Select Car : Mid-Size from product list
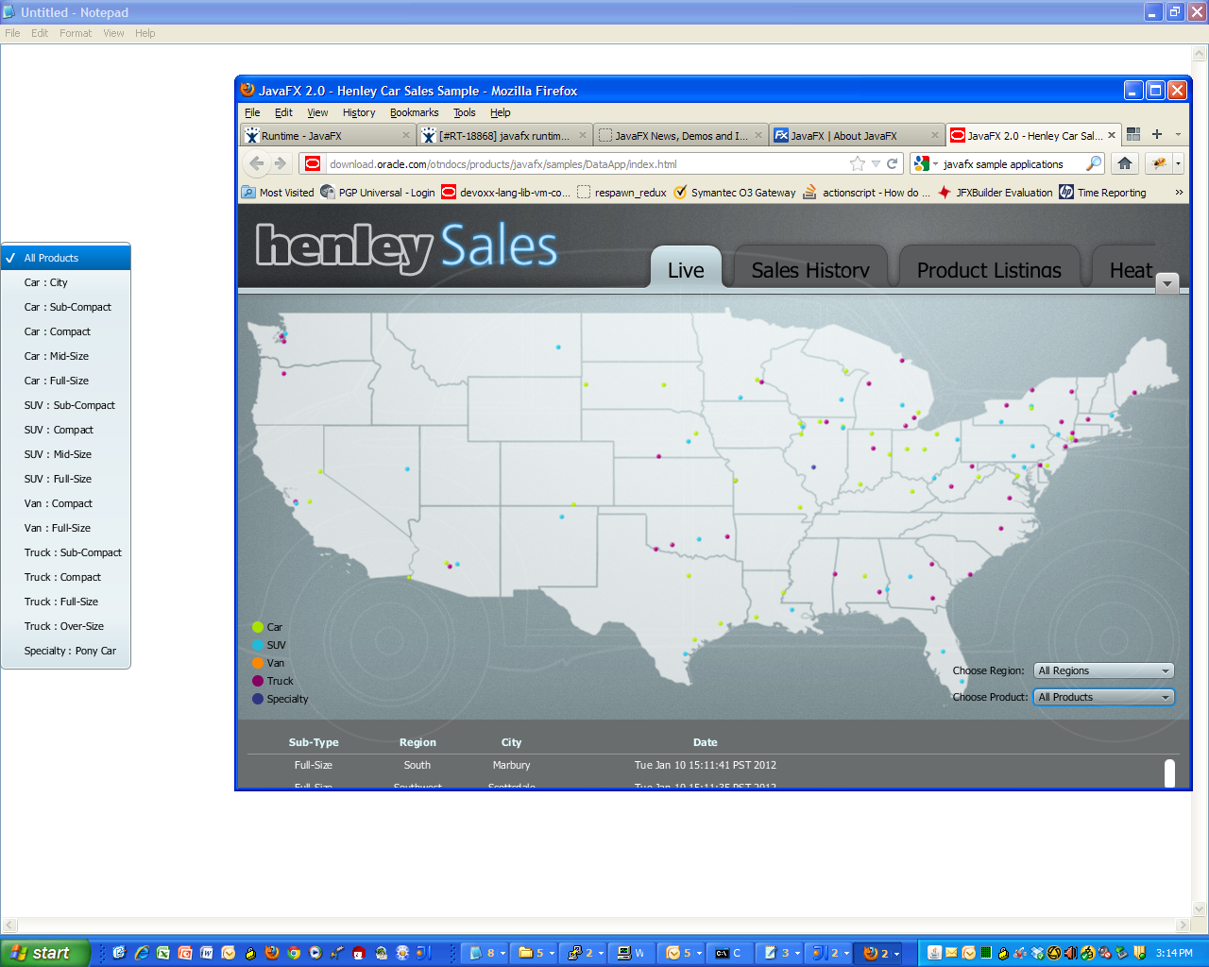Screen dimensions: 1209x967 click(57, 356)
